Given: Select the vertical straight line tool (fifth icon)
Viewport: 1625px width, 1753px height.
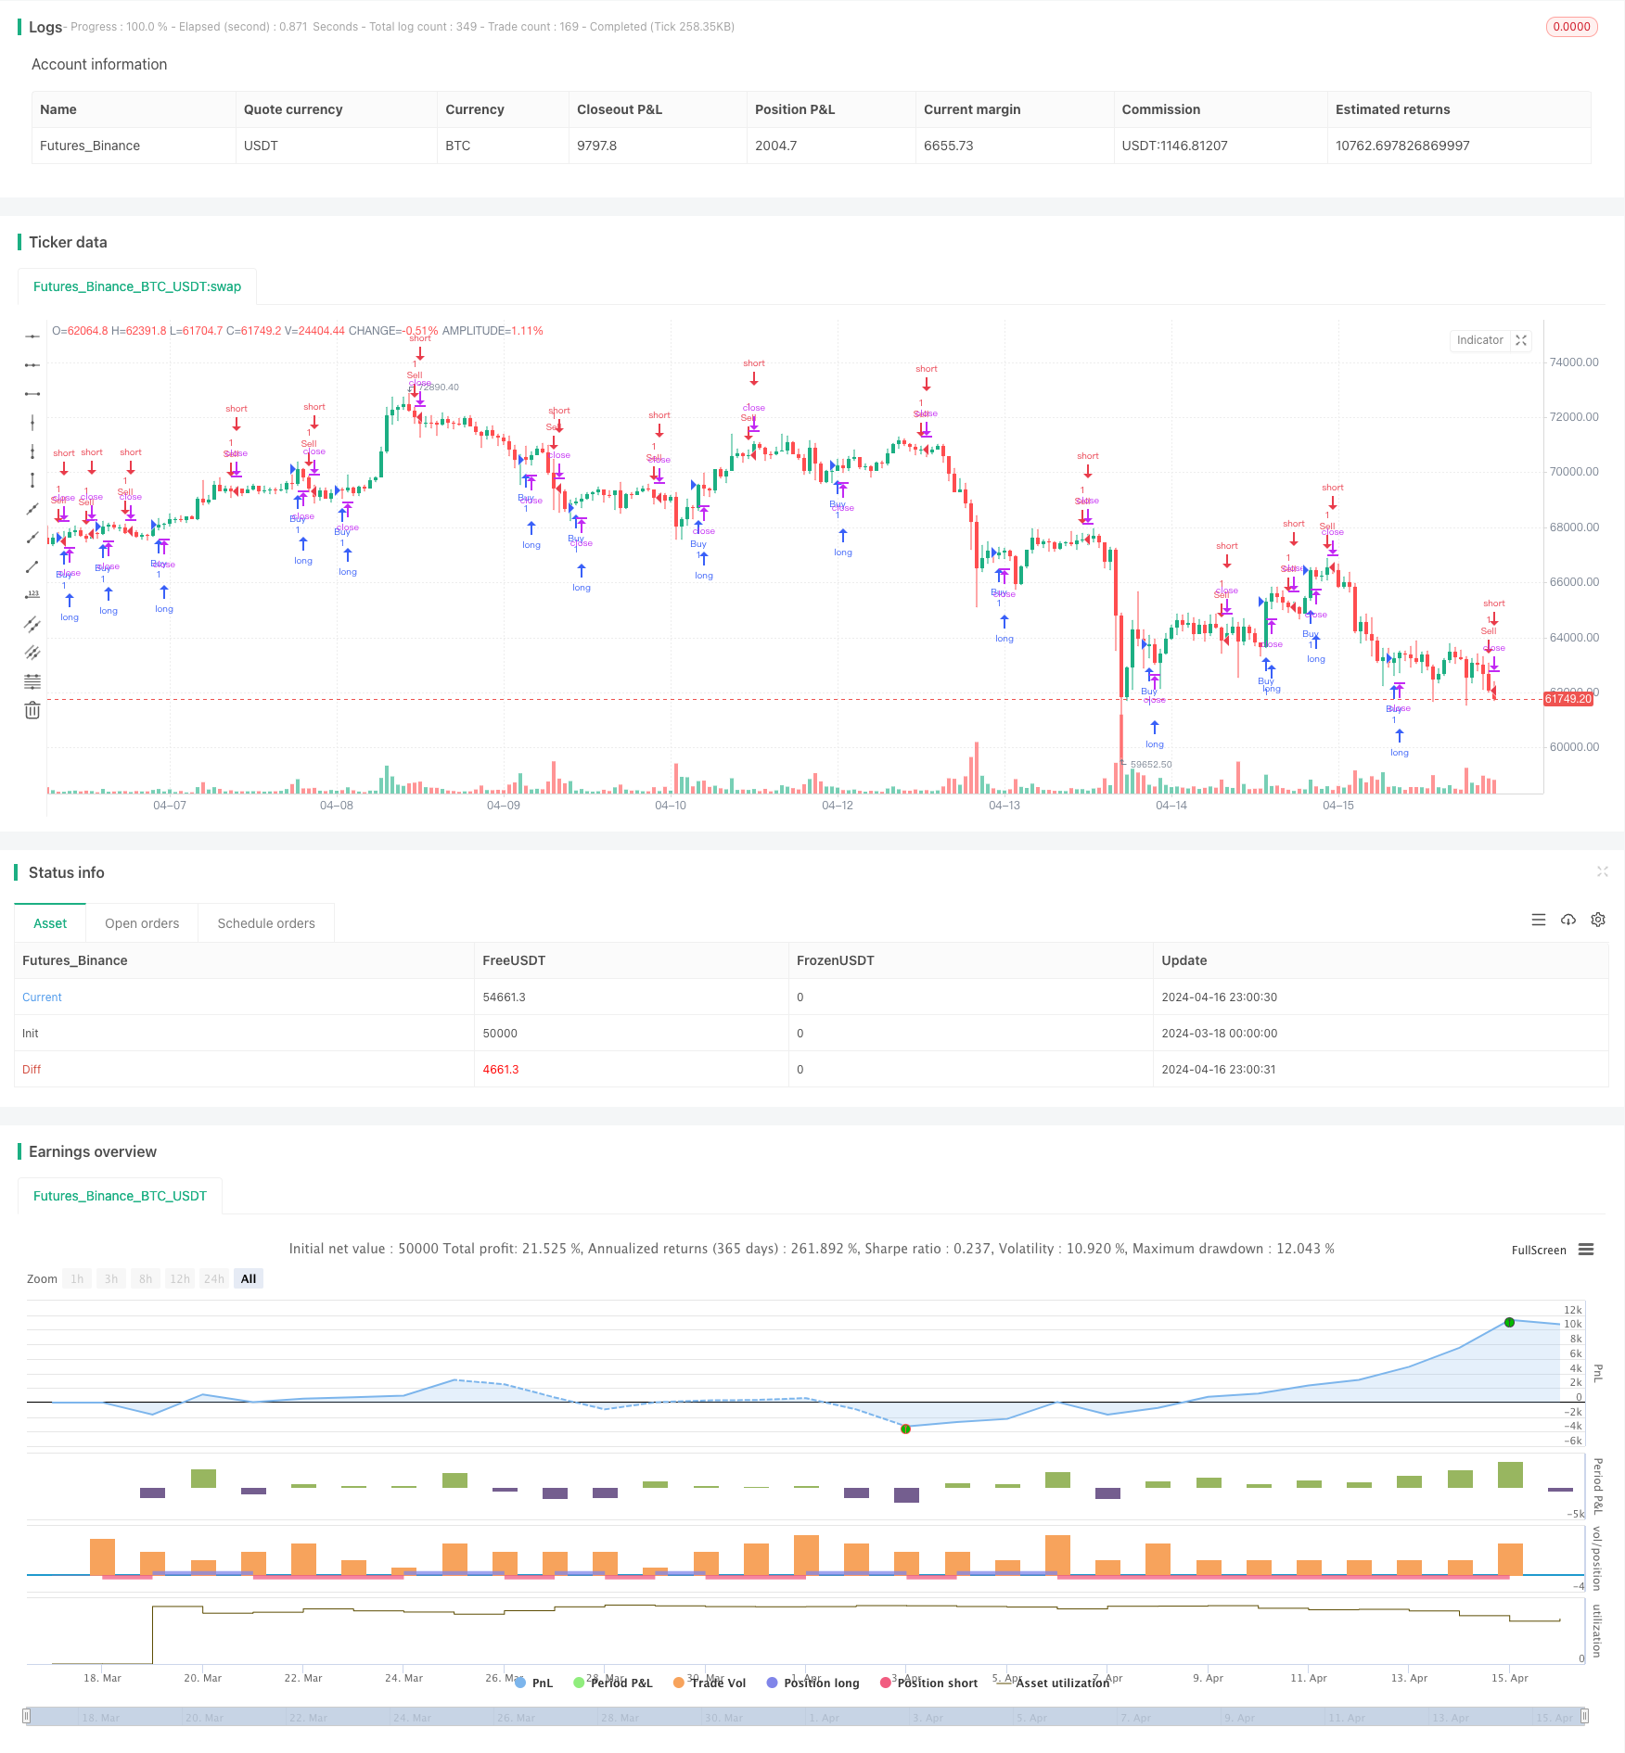Looking at the screenshot, I should click(32, 451).
